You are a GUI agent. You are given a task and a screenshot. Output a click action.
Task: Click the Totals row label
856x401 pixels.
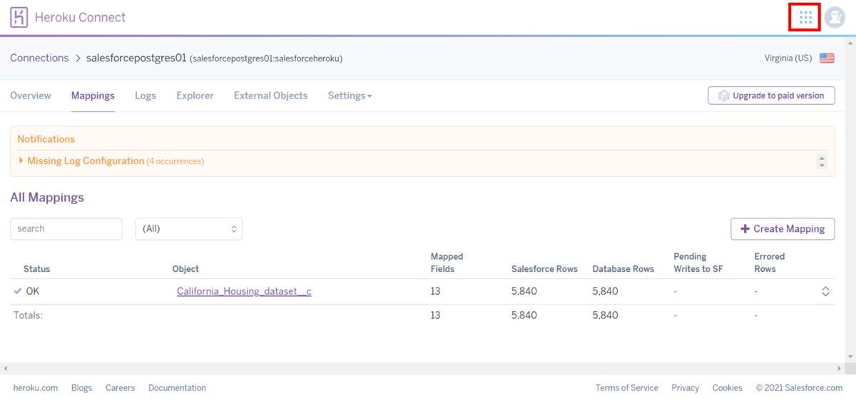[28, 315]
